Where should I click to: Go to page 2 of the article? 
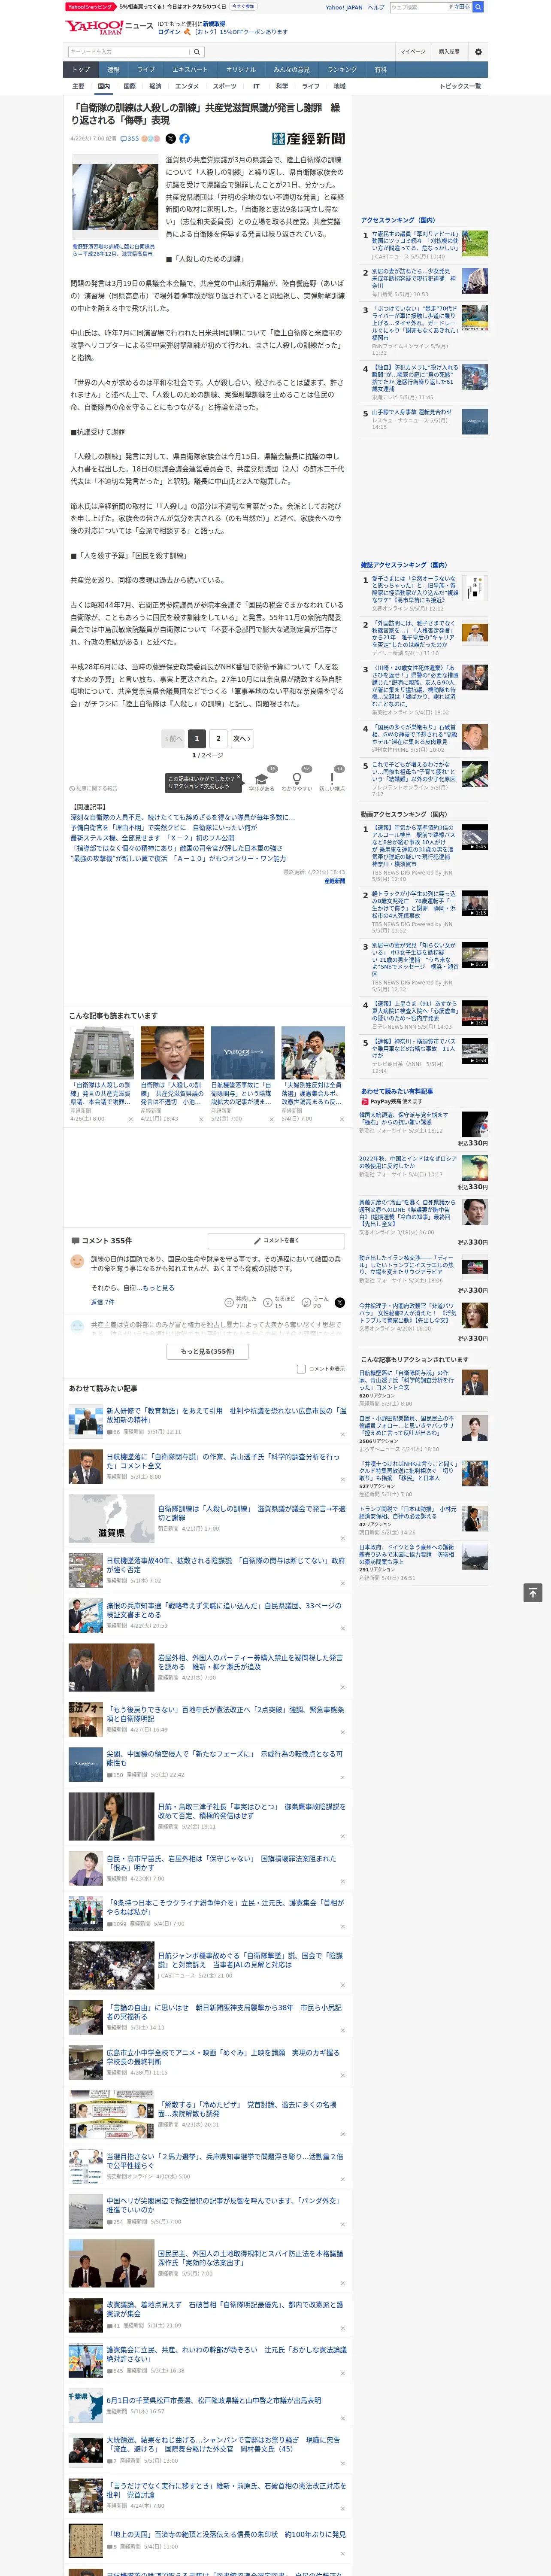click(218, 739)
